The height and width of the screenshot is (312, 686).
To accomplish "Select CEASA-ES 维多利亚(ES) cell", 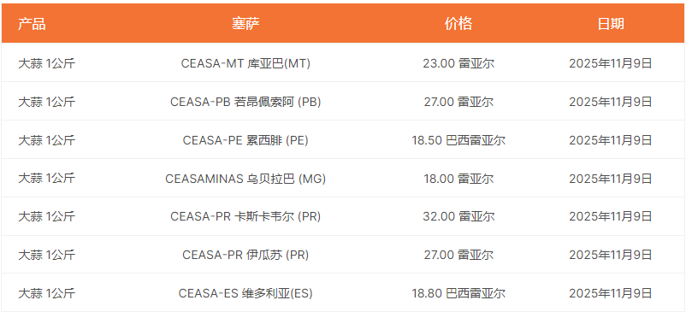I will pos(245,293).
